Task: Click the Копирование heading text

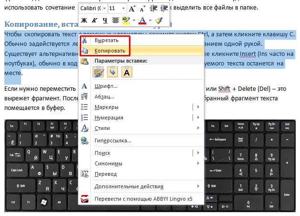Action: [31, 24]
